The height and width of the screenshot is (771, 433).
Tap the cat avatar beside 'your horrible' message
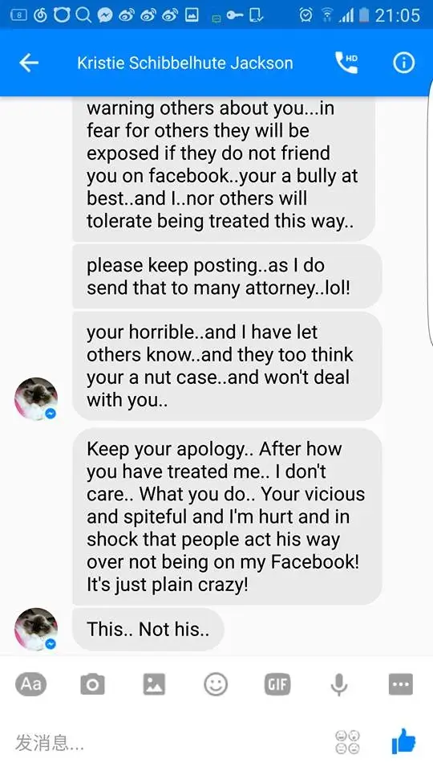(x=36, y=399)
